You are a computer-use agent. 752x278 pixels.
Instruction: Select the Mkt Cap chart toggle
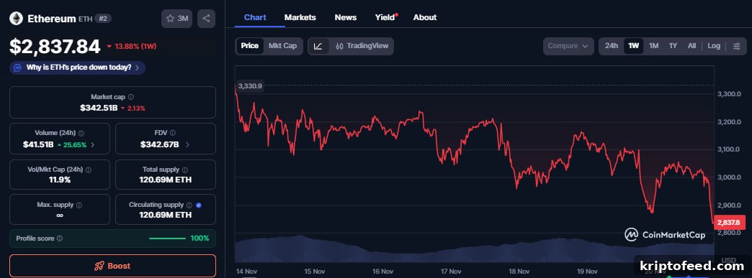coord(282,46)
